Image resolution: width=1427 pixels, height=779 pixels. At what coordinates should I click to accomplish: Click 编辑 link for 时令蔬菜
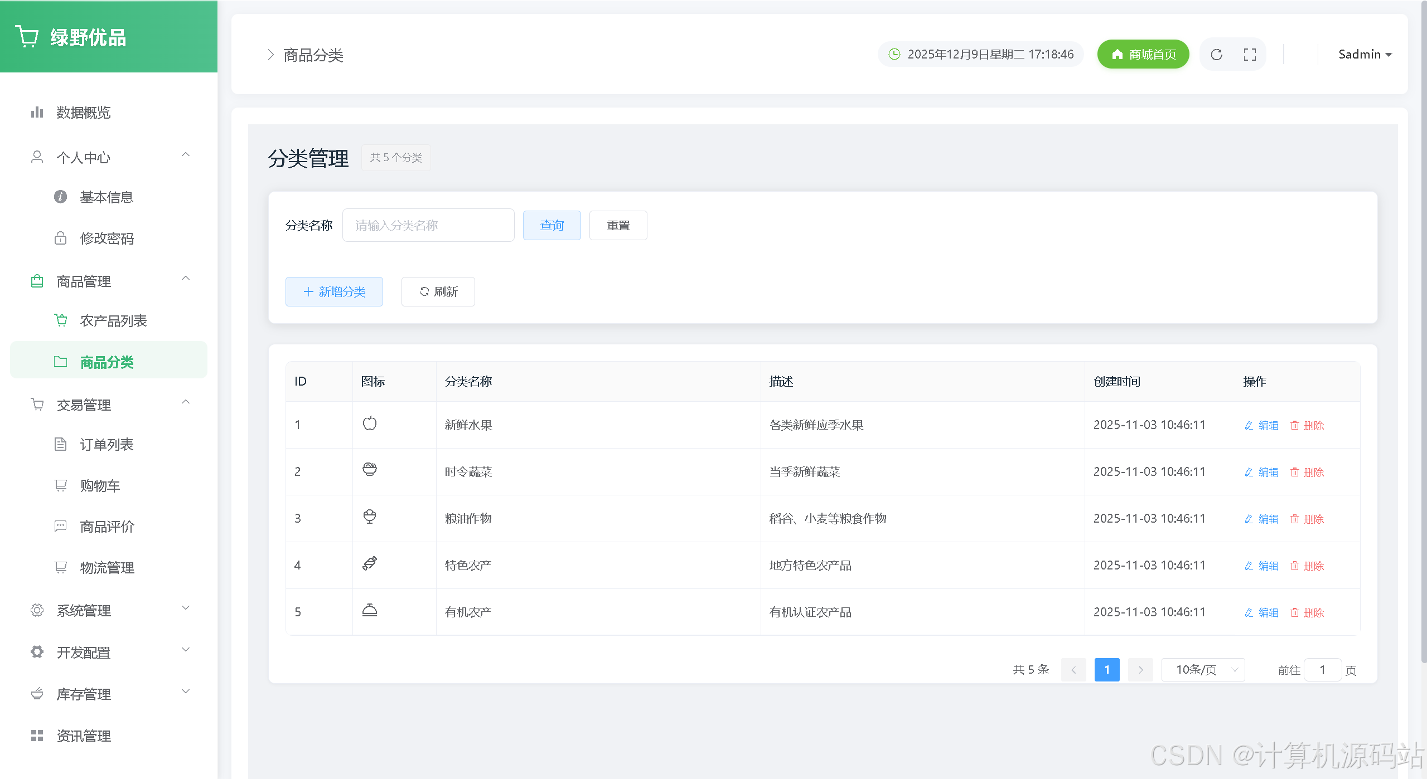[1261, 472]
